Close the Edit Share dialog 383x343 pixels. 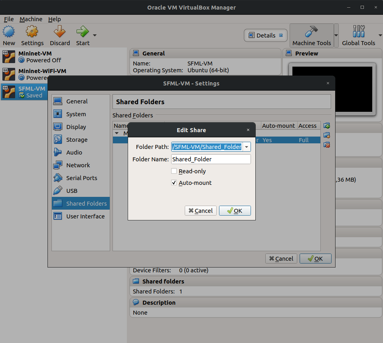(248, 130)
